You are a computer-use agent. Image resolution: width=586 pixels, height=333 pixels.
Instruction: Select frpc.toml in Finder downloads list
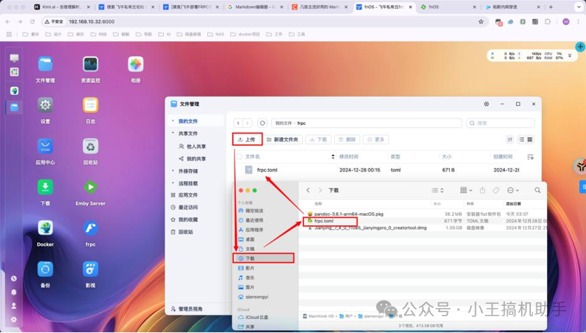click(324, 221)
